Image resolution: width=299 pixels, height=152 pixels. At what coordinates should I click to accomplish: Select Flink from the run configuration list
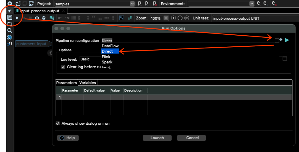[x=106, y=57]
